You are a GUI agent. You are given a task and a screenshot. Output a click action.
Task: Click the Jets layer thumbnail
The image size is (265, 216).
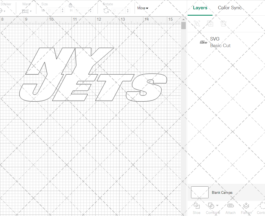point(203,42)
